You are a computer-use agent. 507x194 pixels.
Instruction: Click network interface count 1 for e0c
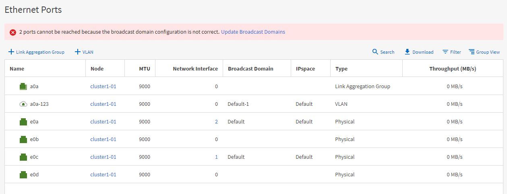coord(216,157)
